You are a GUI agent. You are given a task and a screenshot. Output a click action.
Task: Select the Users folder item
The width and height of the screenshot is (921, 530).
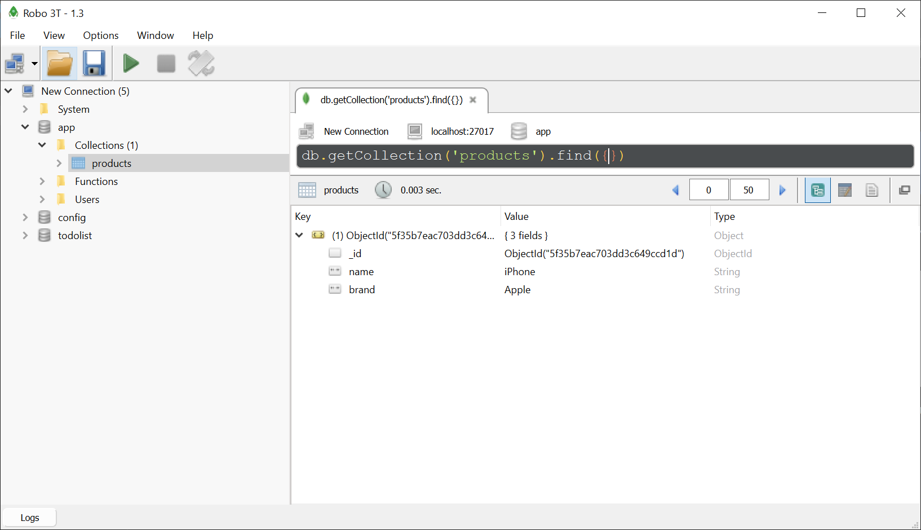[87, 199]
